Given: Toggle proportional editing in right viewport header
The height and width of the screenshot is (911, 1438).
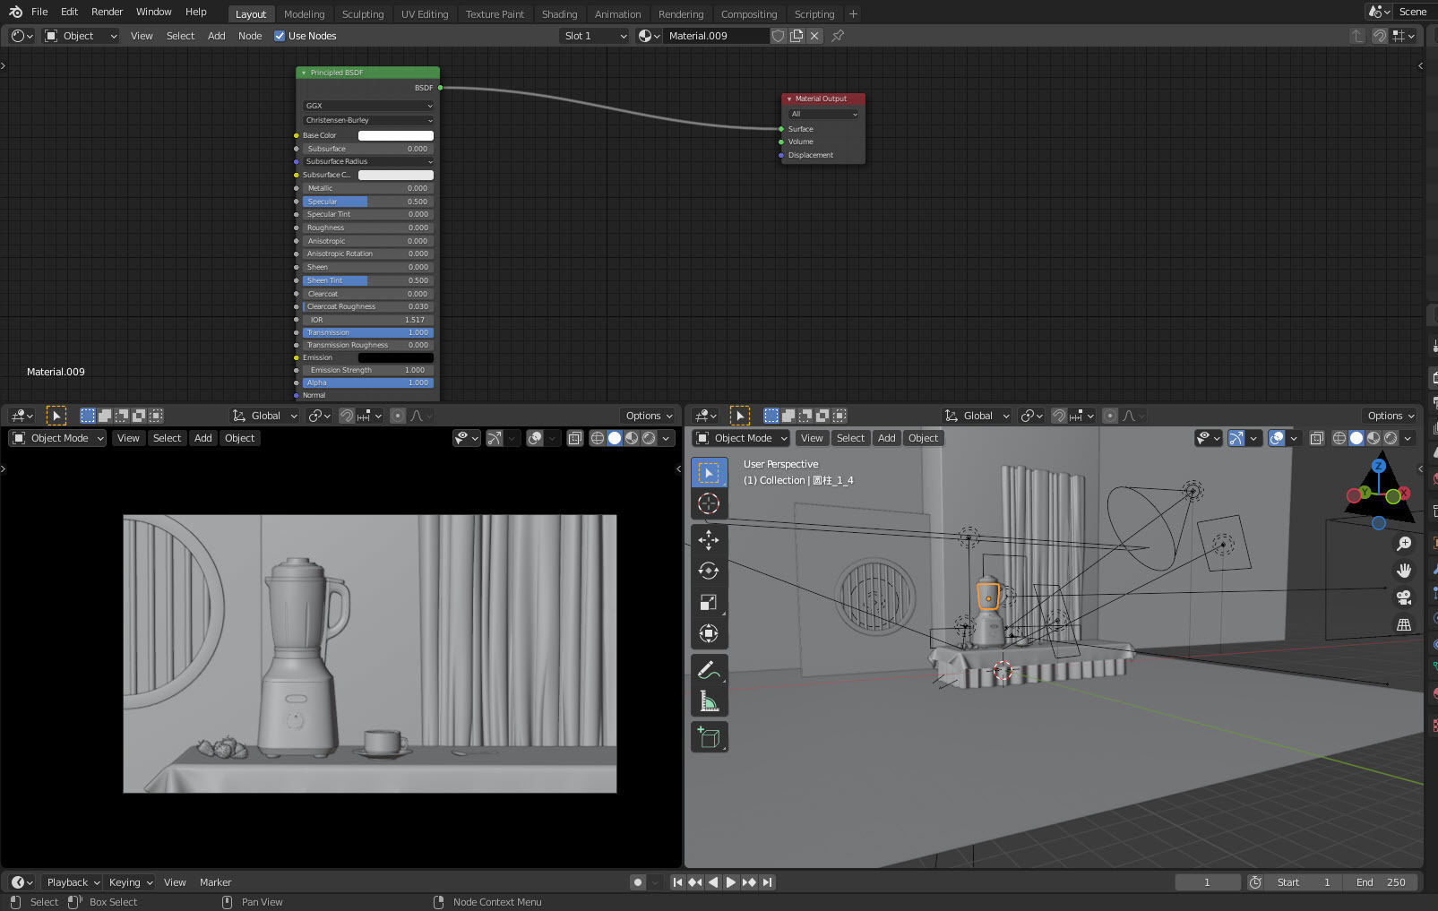Looking at the screenshot, I should pyautogui.click(x=1110, y=416).
